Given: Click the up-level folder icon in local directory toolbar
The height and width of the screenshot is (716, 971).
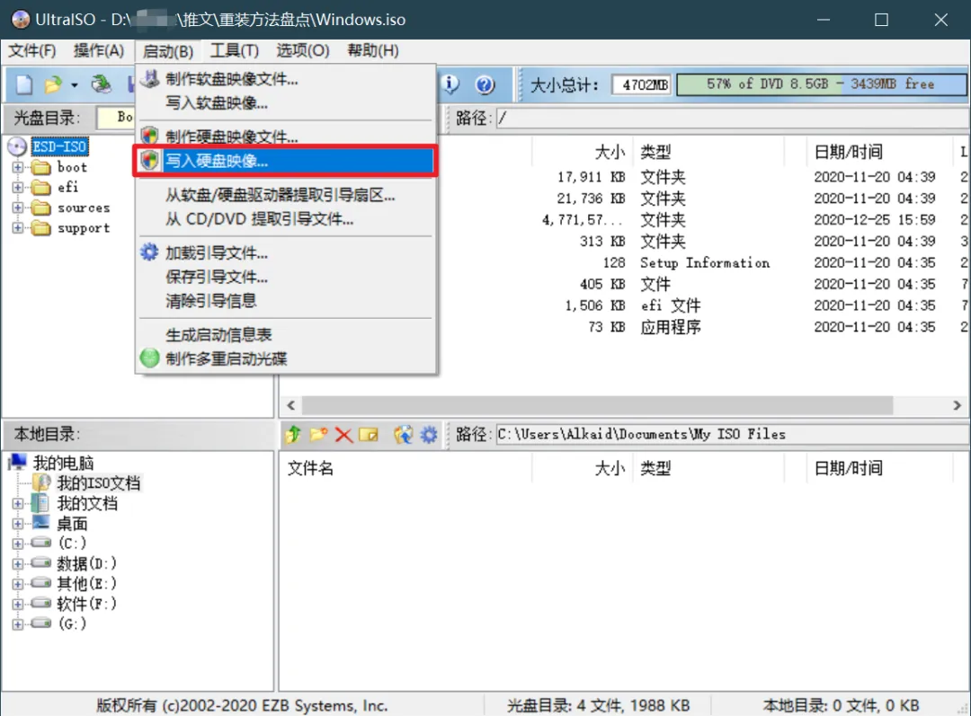Looking at the screenshot, I should pyautogui.click(x=292, y=434).
